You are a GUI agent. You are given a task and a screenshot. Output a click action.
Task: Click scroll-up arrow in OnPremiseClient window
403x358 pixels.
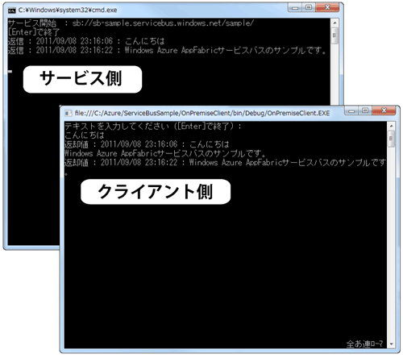click(391, 126)
